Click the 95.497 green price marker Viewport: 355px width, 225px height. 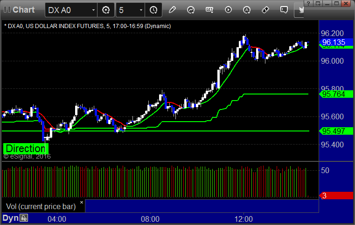(x=336, y=131)
